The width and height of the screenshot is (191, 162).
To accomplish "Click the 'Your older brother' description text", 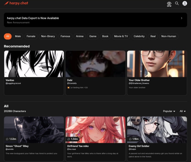I will tap(137, 88).
